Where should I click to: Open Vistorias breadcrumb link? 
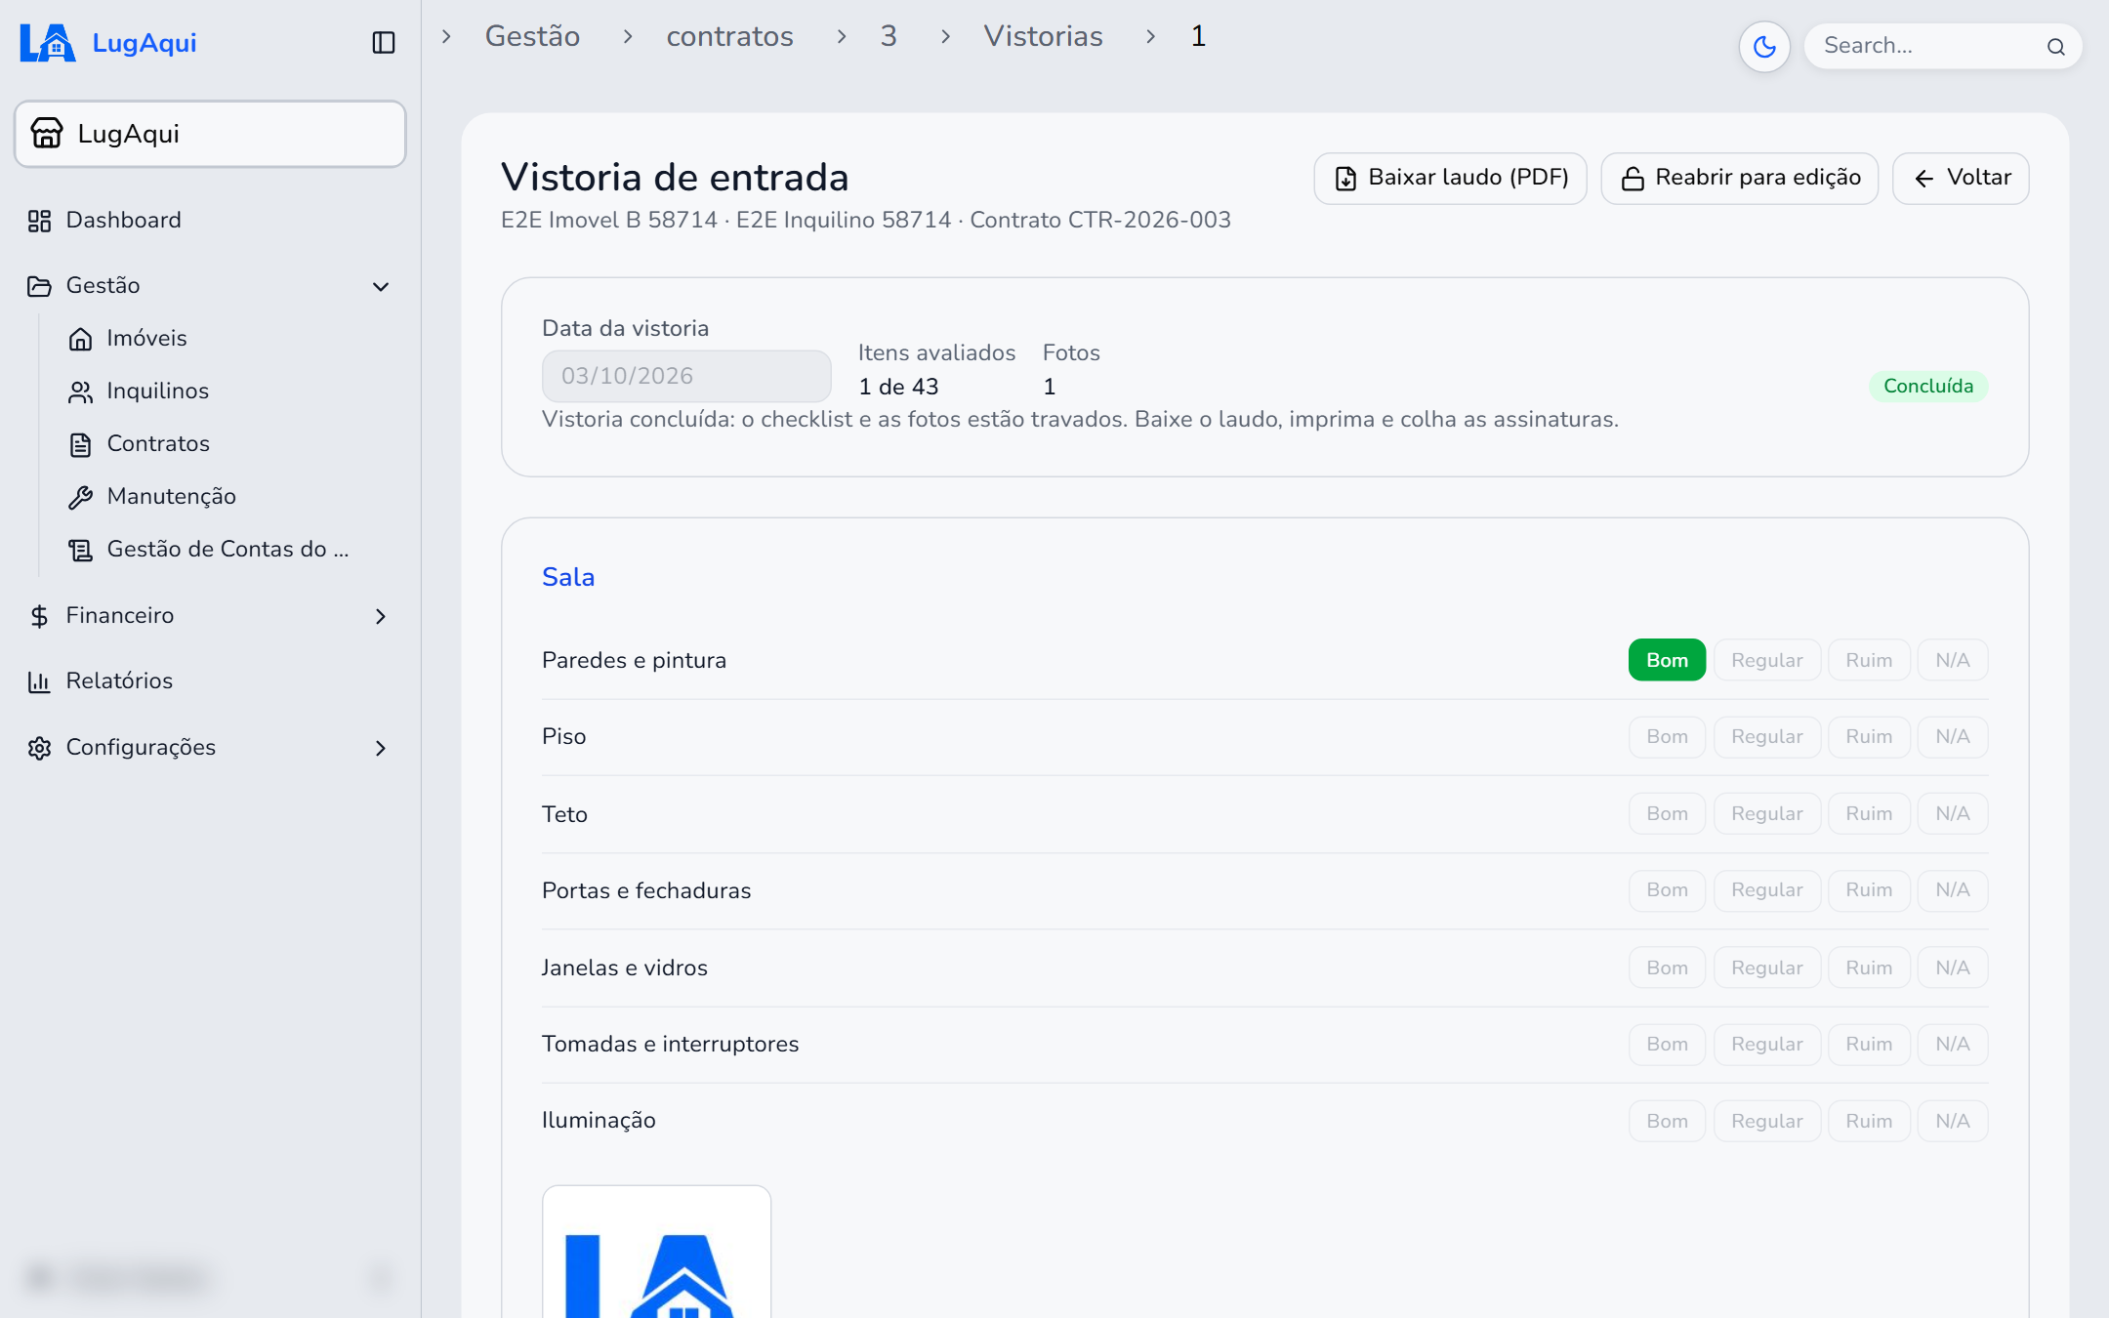1043,36
